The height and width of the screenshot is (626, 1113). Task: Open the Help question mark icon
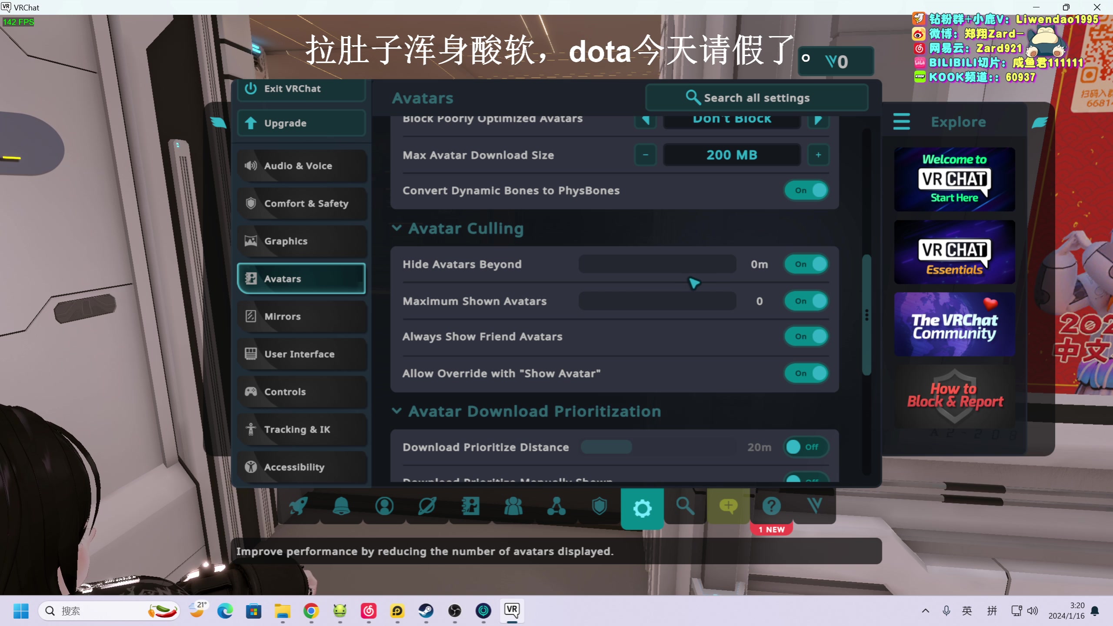click(x=772, y=506)
